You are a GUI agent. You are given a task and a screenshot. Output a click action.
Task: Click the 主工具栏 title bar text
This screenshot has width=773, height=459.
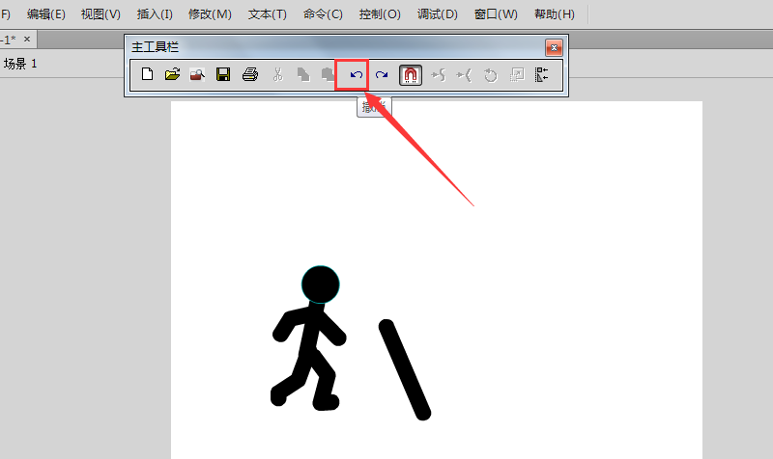[155, 47]
